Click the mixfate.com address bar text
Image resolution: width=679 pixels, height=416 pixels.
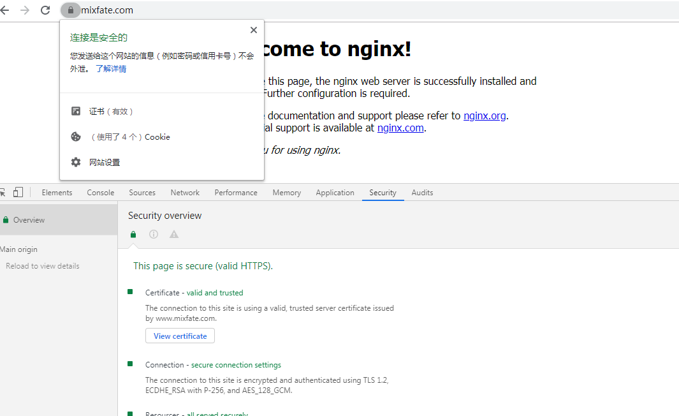pos(107,10)
